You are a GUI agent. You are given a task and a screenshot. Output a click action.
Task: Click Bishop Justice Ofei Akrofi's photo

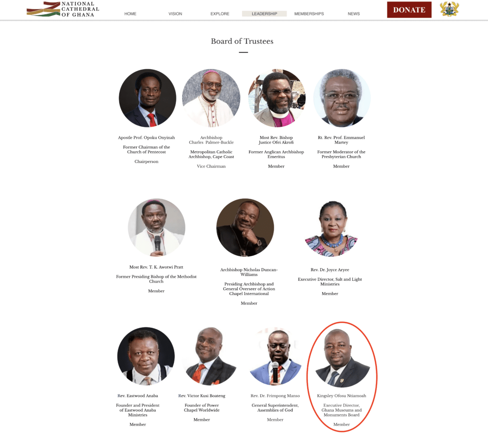[x=277, y=98]
